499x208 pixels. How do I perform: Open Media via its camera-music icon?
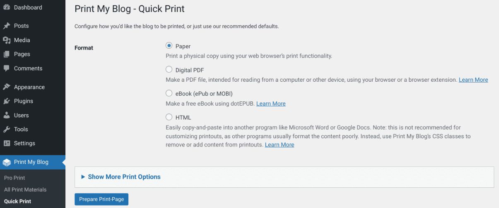pyautogui.click(x=7, y=40)
